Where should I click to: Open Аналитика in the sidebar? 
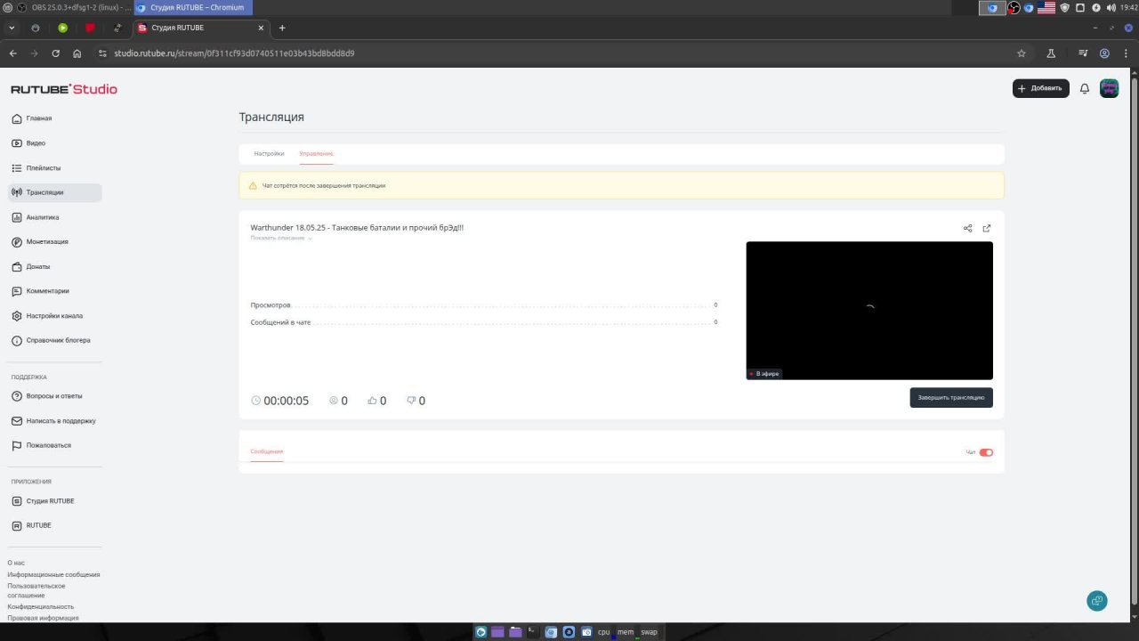pos(35,217)
